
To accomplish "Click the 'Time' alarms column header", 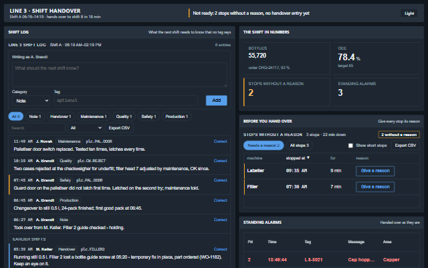I will click(x=272, y=242).
